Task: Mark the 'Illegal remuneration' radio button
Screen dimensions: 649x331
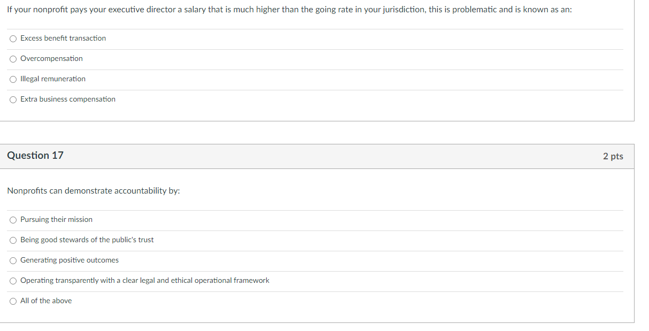Action: (13, 79)
